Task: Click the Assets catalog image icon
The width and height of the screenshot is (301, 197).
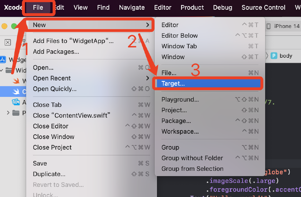Action: click(16, 102)
